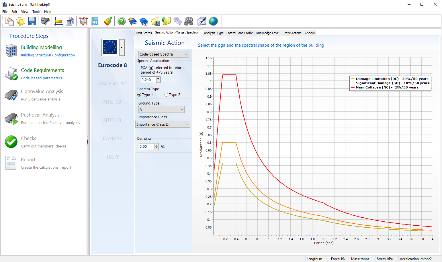Viewport: 442px width, 262px height.
Task: Click the globe icon in toolbar
Action: [213, 21]
